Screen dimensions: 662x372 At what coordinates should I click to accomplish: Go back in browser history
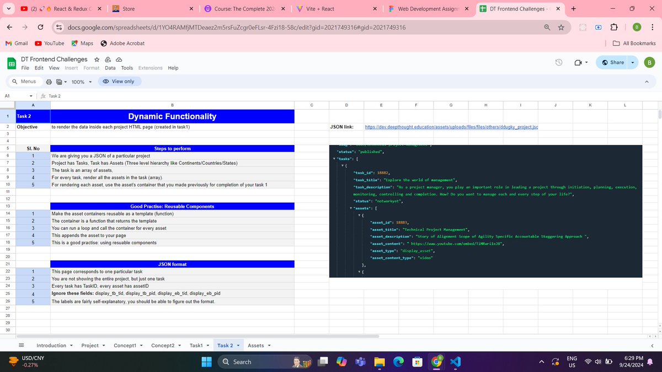click(x=10, y=28)
